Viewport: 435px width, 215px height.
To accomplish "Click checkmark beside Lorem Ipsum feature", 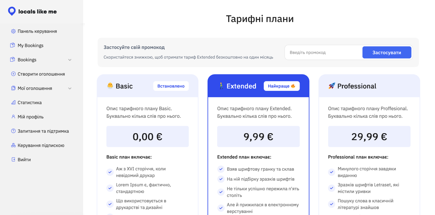I will point(110,188).
